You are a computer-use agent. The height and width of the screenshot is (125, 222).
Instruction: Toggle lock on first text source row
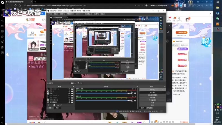coord(72,89)
